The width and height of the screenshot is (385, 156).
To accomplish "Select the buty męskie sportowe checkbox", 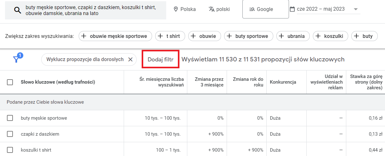I will 10,118.
